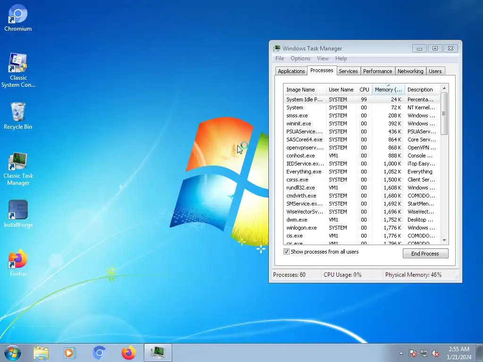Image resolution: width=483 pixels, height=362 pixels.
Task: Open the muted volume tray icon
Action: [435, 354]
